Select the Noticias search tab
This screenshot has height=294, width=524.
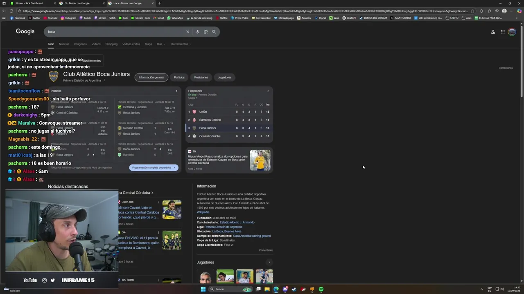point(64,44)
